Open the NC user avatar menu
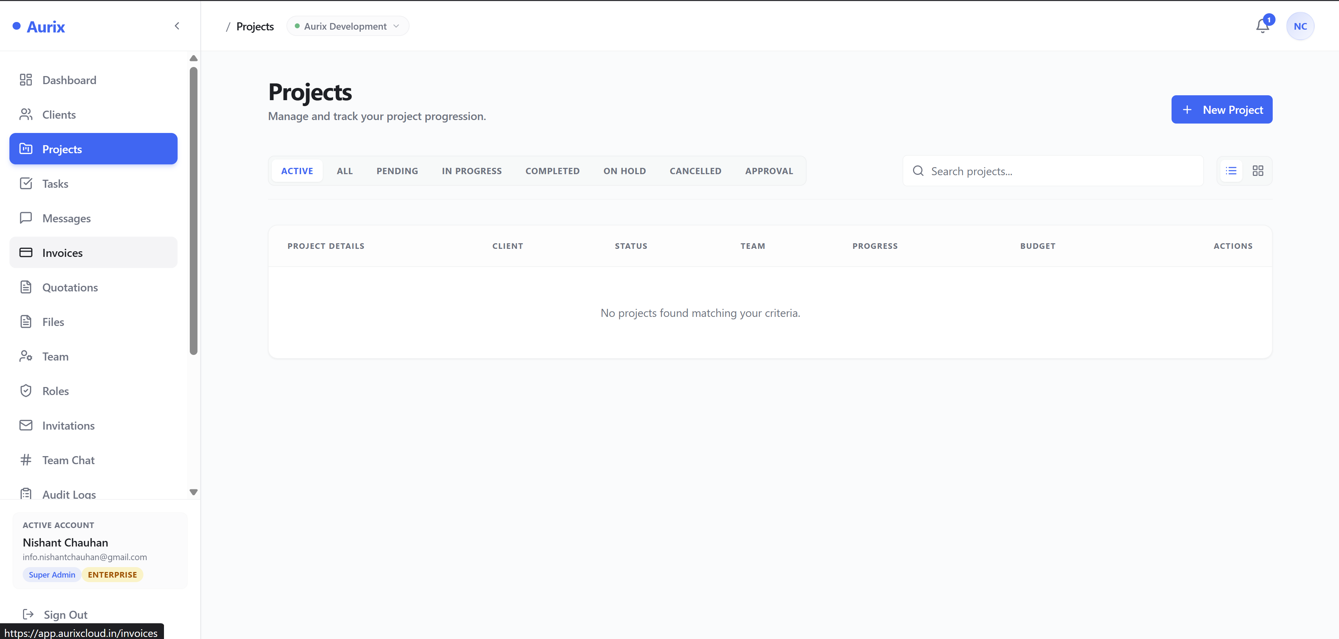The width and height of the screenshot is (1339, 639). click(x=1300, y=26)
